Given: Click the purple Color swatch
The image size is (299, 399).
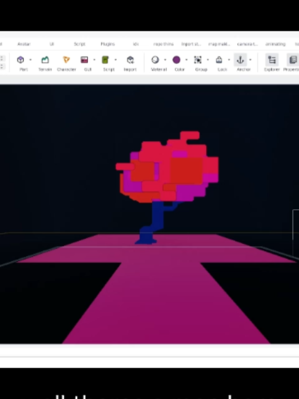Looking at the screenshot, I should (x=177, y=60).
